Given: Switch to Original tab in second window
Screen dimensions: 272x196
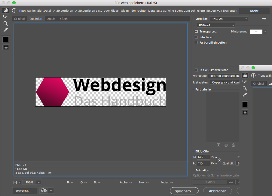Looking at the screenshot, I should coord(258,84).
